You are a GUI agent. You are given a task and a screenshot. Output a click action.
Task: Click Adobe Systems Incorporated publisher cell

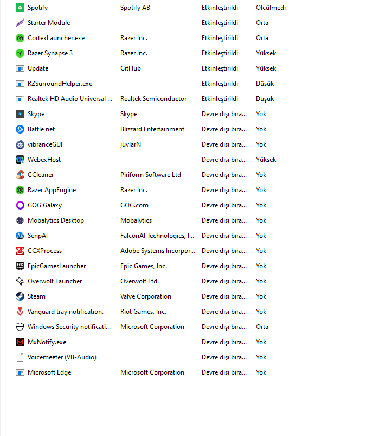[158, 251]
